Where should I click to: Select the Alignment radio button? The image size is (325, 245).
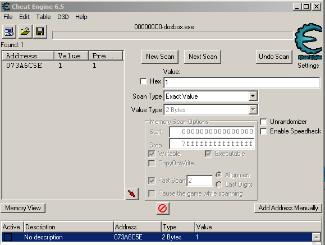point(219,175)
